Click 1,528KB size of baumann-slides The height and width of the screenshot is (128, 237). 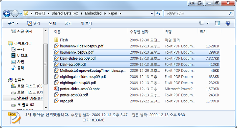click(212, 46)
